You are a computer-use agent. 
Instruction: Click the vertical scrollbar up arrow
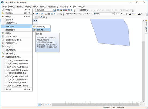[x=143, y=20]
